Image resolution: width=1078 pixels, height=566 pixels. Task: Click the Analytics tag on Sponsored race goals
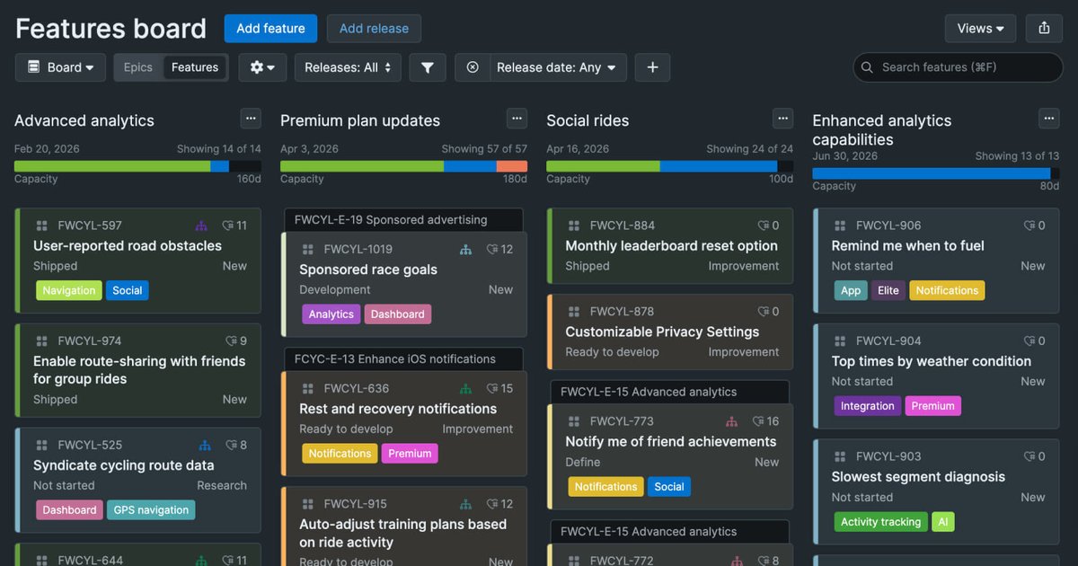pyautogui.click(x=331, y=314)
